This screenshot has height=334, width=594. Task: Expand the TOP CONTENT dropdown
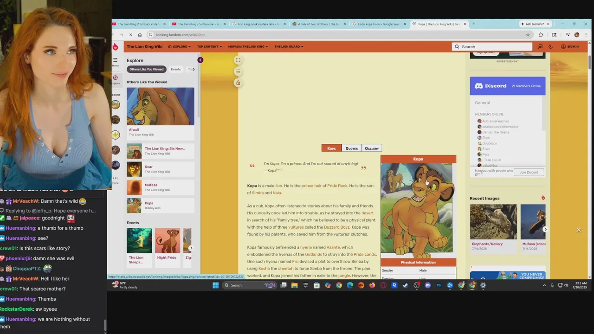tap(209, 46)
